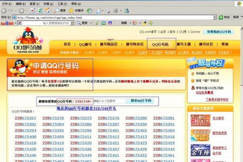Open the 文件(F) menu
The image size is (243, 162).
click(x=7, y=4)
